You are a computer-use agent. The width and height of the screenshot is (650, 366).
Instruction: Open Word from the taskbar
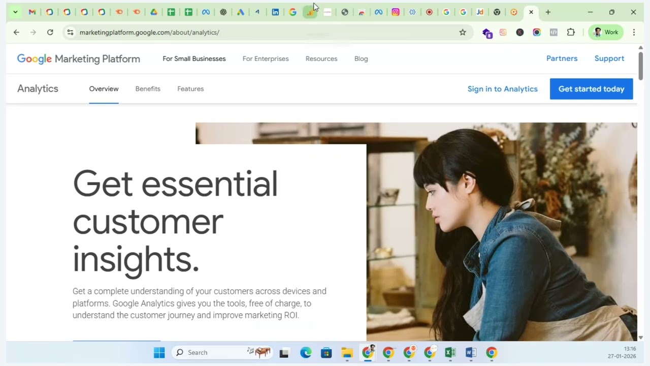(471, 352)
